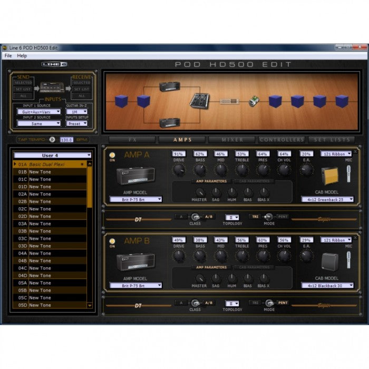The image size is (369, 369).
Task: Click the Amp A amplifier head image
Action: 136,176
